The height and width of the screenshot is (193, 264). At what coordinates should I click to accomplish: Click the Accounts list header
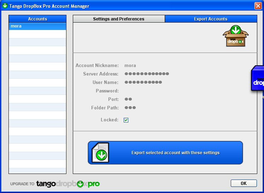pyautogui.click(x=37, y=19)
